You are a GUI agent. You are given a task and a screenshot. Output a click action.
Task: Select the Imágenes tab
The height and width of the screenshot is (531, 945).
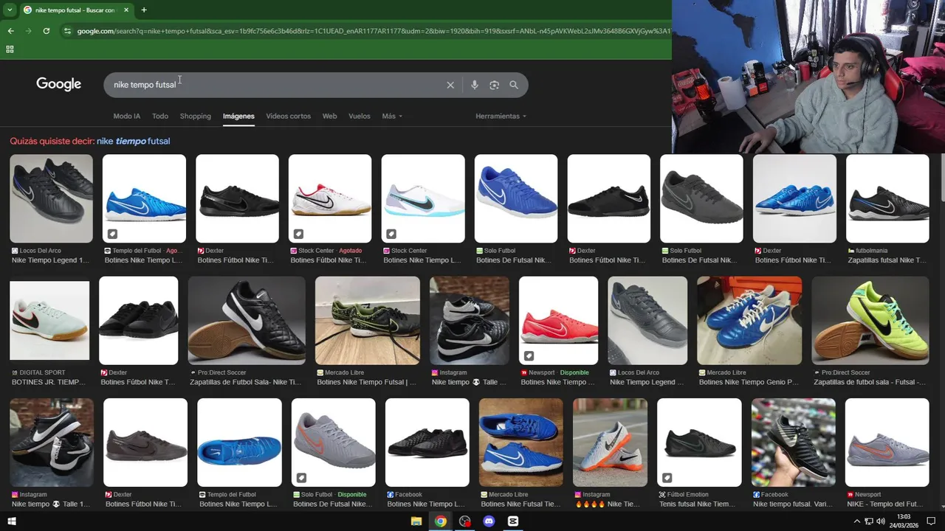238,116
